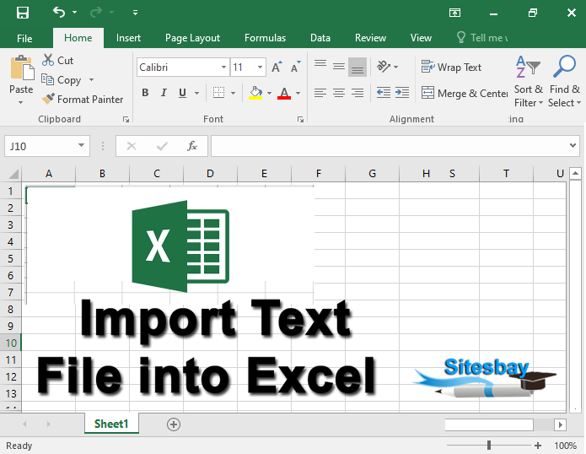Image resolution: width=586 pixels, height=454 pixels.
Task: Open Find & Select menu
Action: [x=564, y=81]
